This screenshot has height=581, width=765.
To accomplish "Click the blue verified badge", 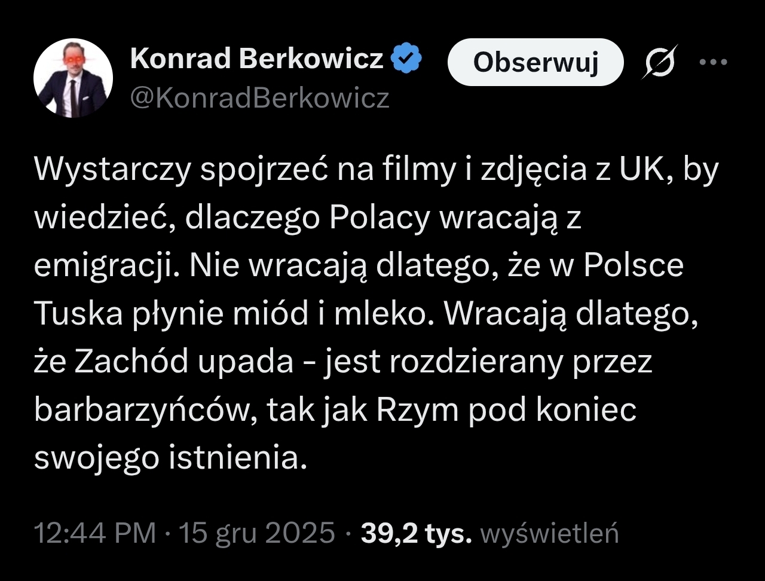I will [x=406, y=59].
